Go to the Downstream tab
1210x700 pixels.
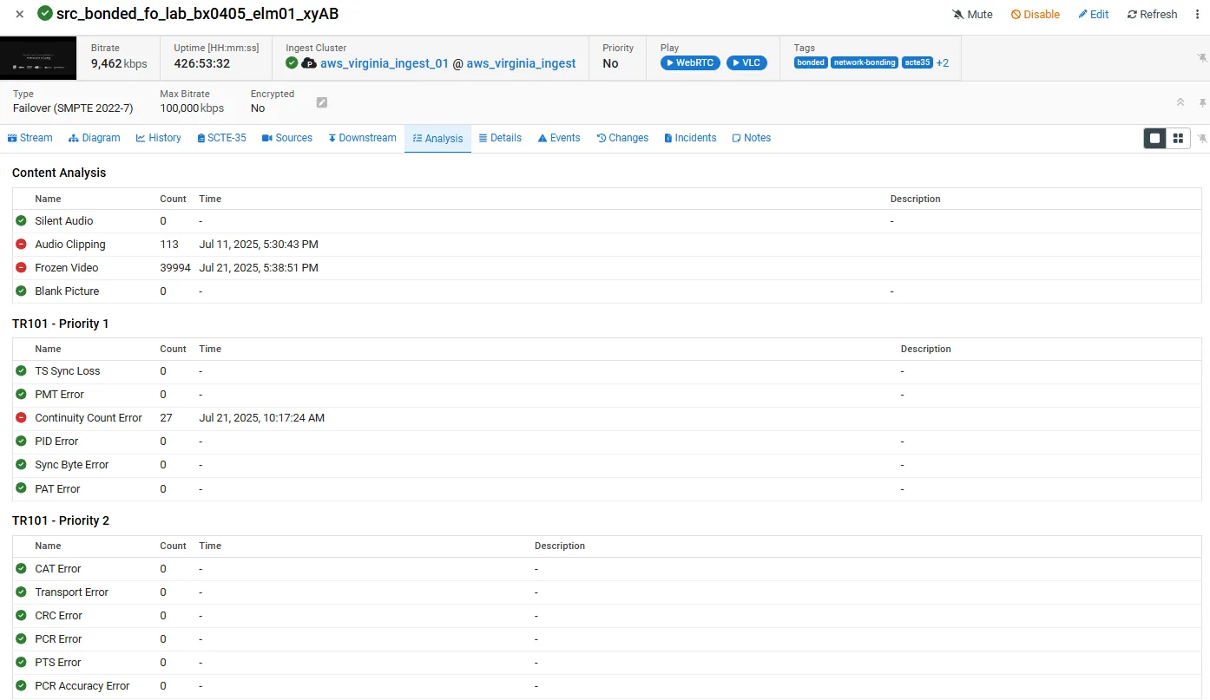pos(362,138)
